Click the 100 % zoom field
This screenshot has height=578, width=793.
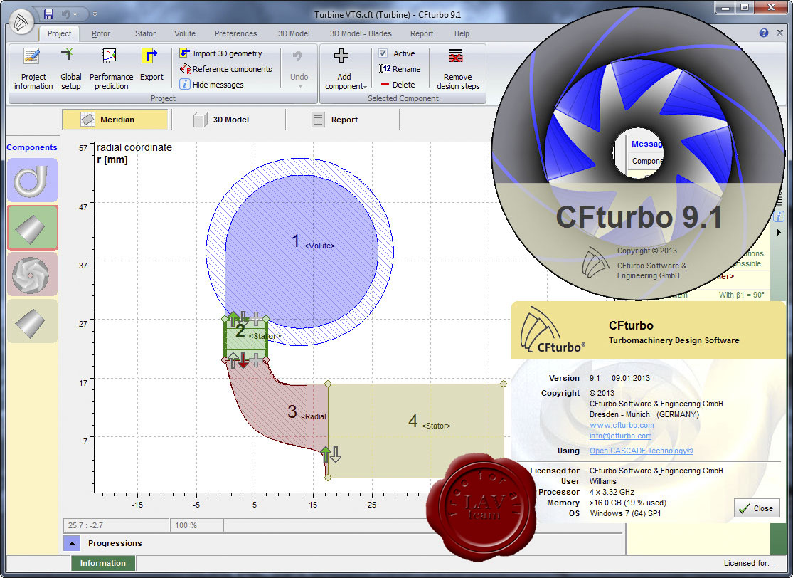coord(196,525)
